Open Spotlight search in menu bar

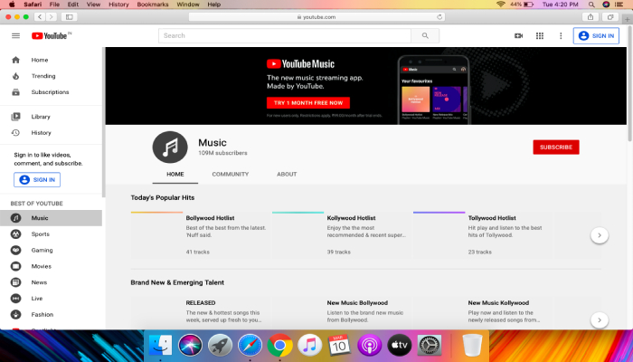point(591,5)
